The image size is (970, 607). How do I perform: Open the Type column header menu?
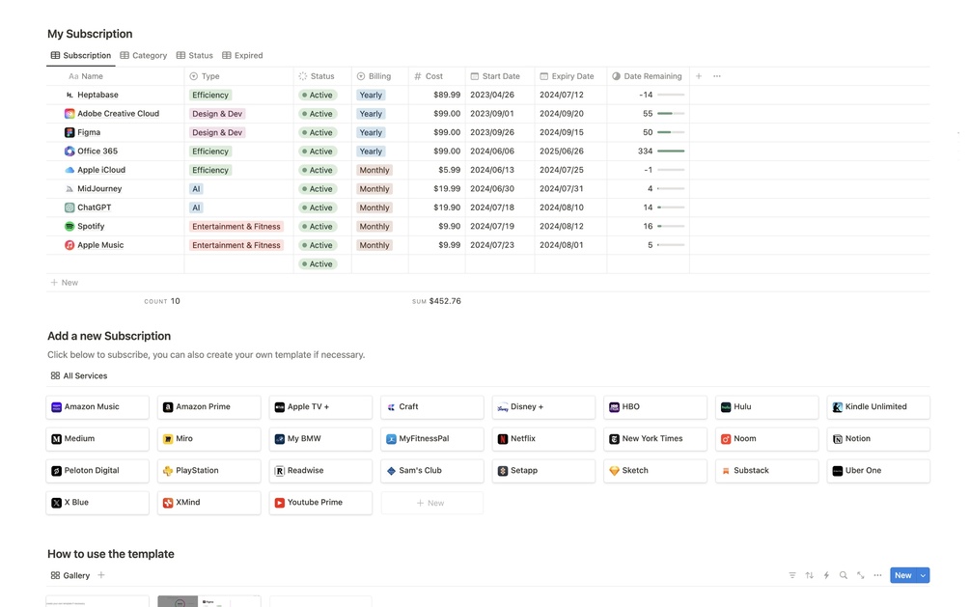[238, 76]
